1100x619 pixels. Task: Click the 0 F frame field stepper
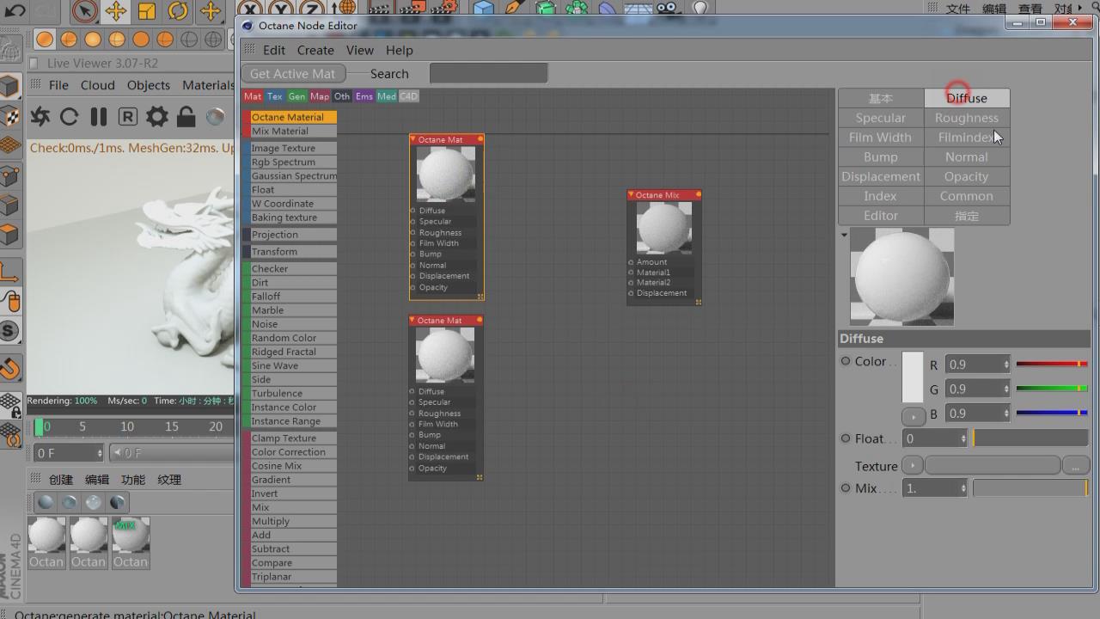click(x=100, y=453)
